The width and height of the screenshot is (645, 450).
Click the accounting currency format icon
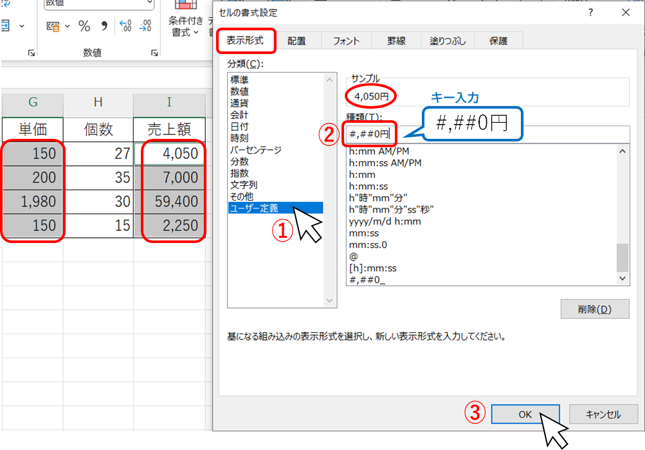click(x=54, y=26)
